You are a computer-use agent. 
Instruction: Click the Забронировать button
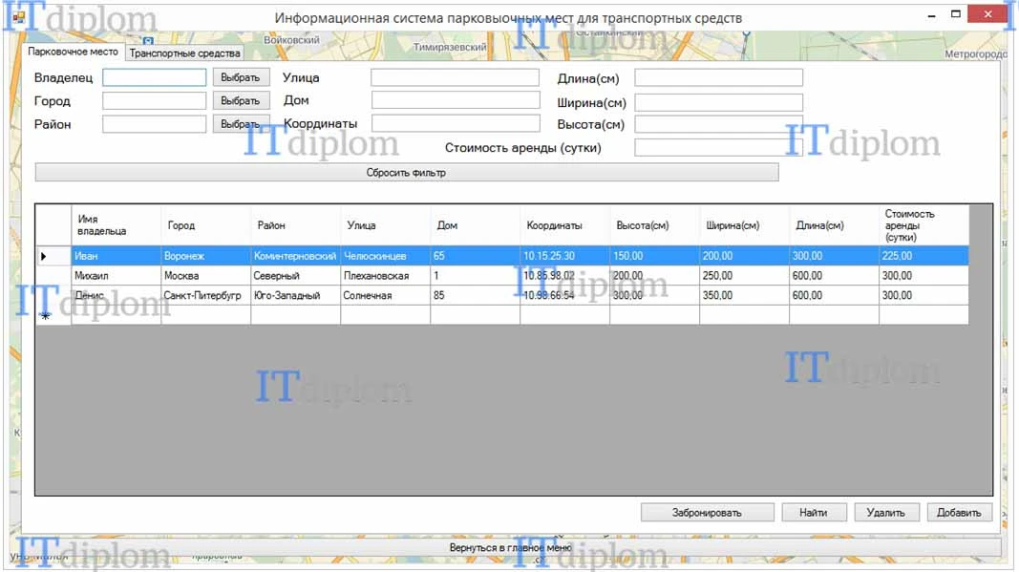click(x=707, y=513)
